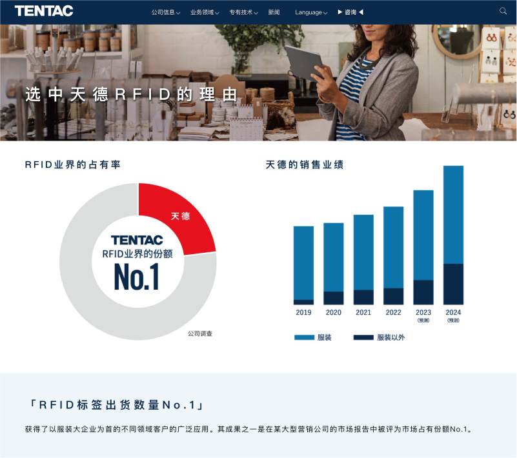This screenshot has width=517, height=458.
Task: Click the 咨询 inquiry link
Action: [350, 12]
